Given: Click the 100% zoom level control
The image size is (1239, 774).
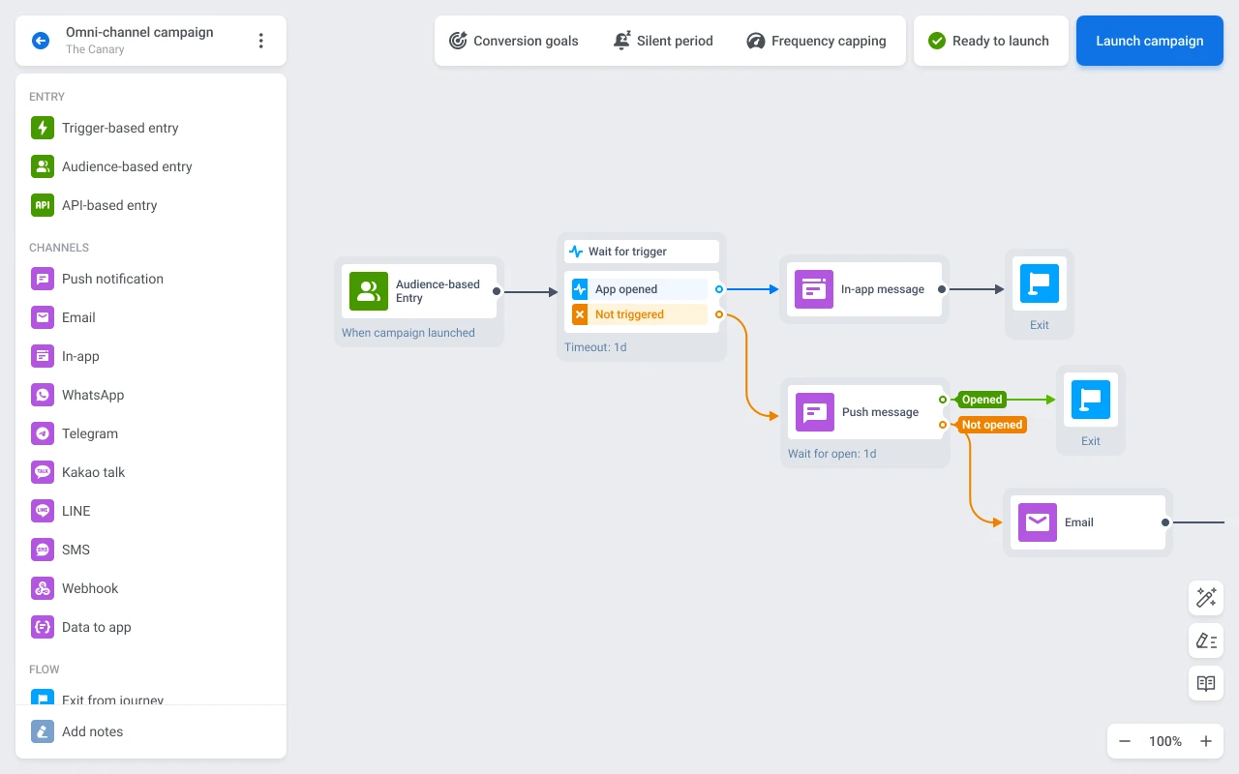Looking at the screenshot, I should pos(1164,741).
